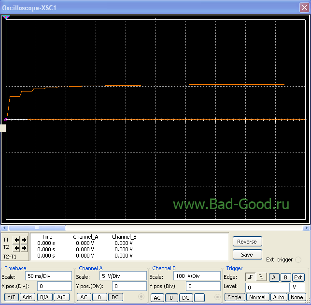Screen dimensions: 311x305
Task: Choose Auto trigger mode
Action: point(279,297)
